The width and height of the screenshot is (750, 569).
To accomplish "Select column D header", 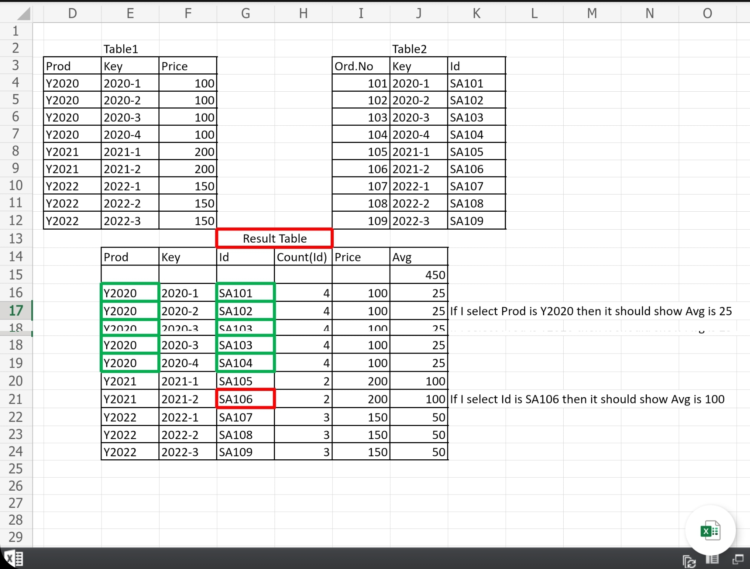I will 73,13.
